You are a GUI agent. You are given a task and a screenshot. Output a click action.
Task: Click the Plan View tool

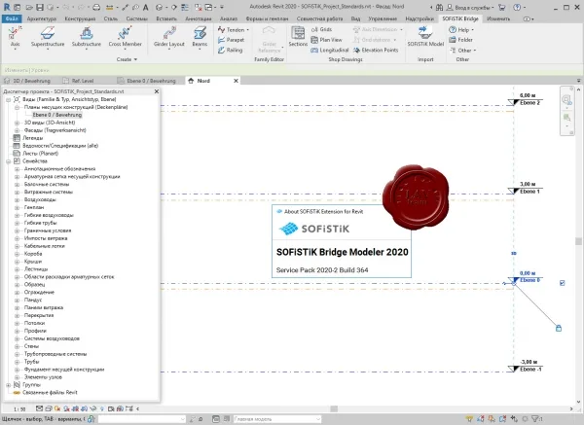327,40
